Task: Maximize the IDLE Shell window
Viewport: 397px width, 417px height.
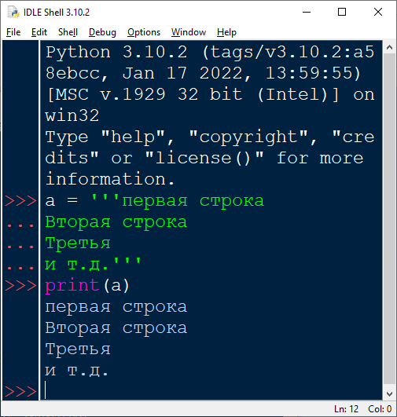Action: click(x=342, y=13)
